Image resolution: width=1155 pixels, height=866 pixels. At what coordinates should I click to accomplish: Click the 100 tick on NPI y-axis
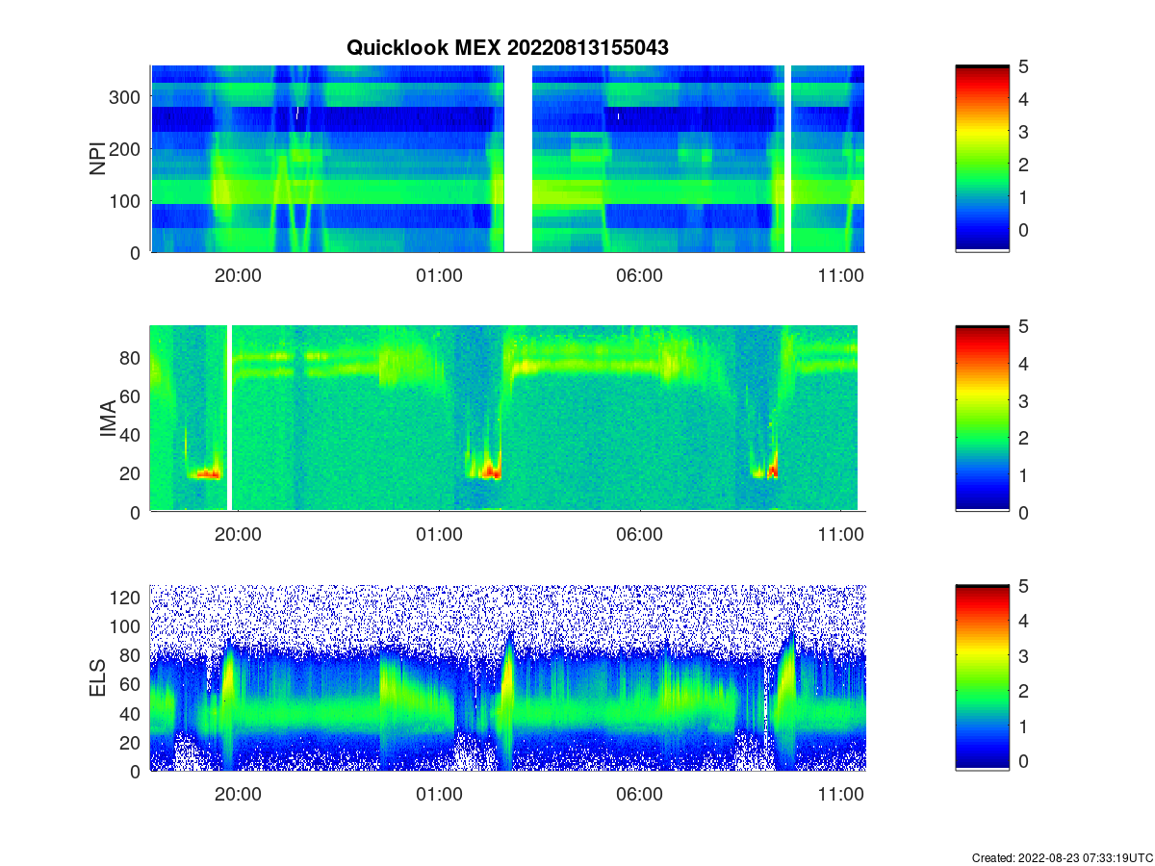(127, 201)
